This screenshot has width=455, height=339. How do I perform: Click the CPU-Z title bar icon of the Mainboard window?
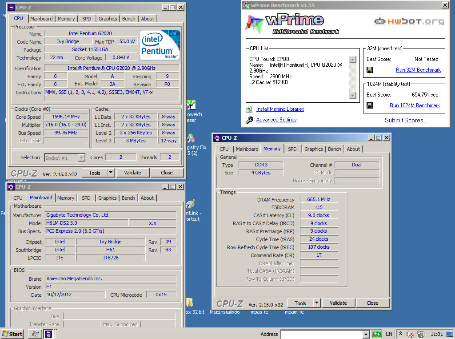11,186
